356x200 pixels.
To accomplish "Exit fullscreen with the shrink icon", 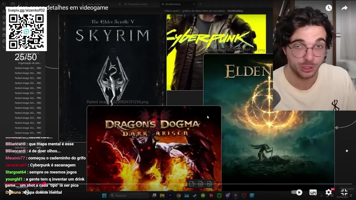I will tap(344, 192).
